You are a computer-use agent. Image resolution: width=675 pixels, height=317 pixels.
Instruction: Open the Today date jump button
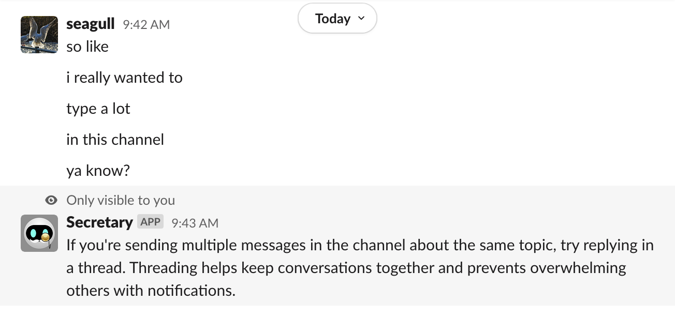pos(333,19)
